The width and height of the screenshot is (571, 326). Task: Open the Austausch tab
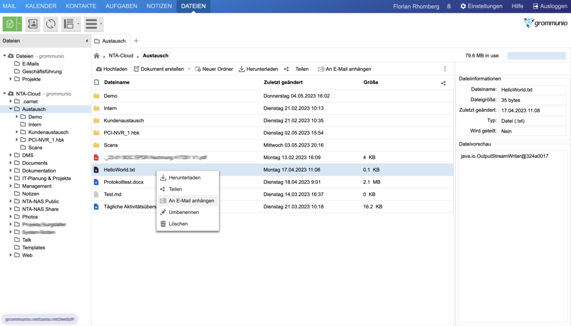[x=110, y=41]
